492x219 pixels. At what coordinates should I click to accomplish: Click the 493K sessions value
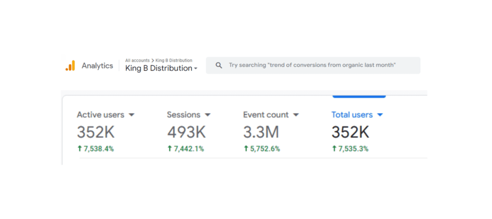(186, 132)
